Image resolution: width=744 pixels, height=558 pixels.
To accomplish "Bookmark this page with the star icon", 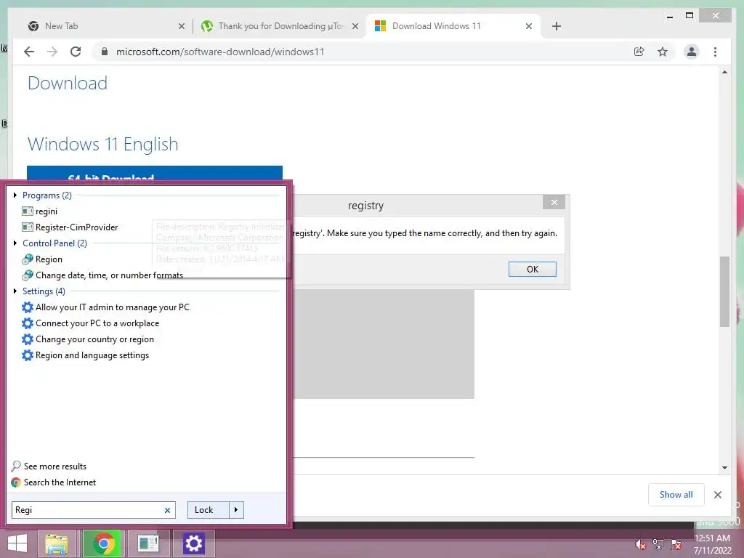I will (x=663, y=52).
